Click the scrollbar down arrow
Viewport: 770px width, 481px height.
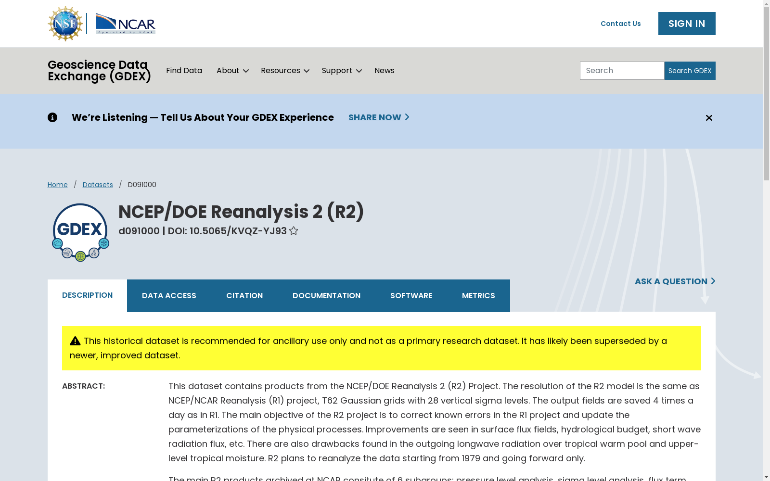767,477
